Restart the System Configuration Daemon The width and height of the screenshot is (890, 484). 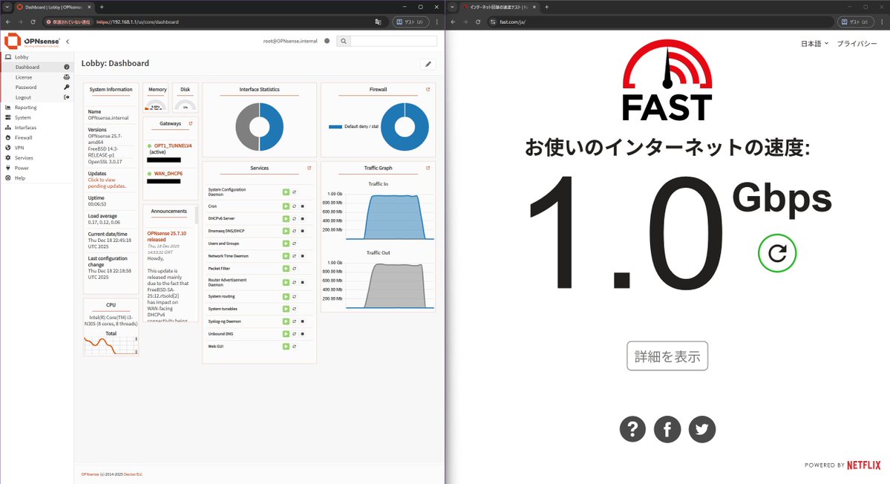click(x=294, y=192)
